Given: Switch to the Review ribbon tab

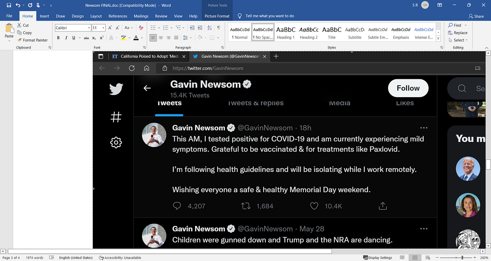Looking at the screenshot, I should (161, 16).
